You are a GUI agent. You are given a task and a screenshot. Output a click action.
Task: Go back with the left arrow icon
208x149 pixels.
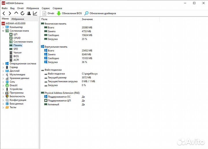4,13
